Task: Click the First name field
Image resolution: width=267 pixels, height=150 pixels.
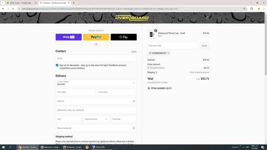Action: tap(75, 92)
